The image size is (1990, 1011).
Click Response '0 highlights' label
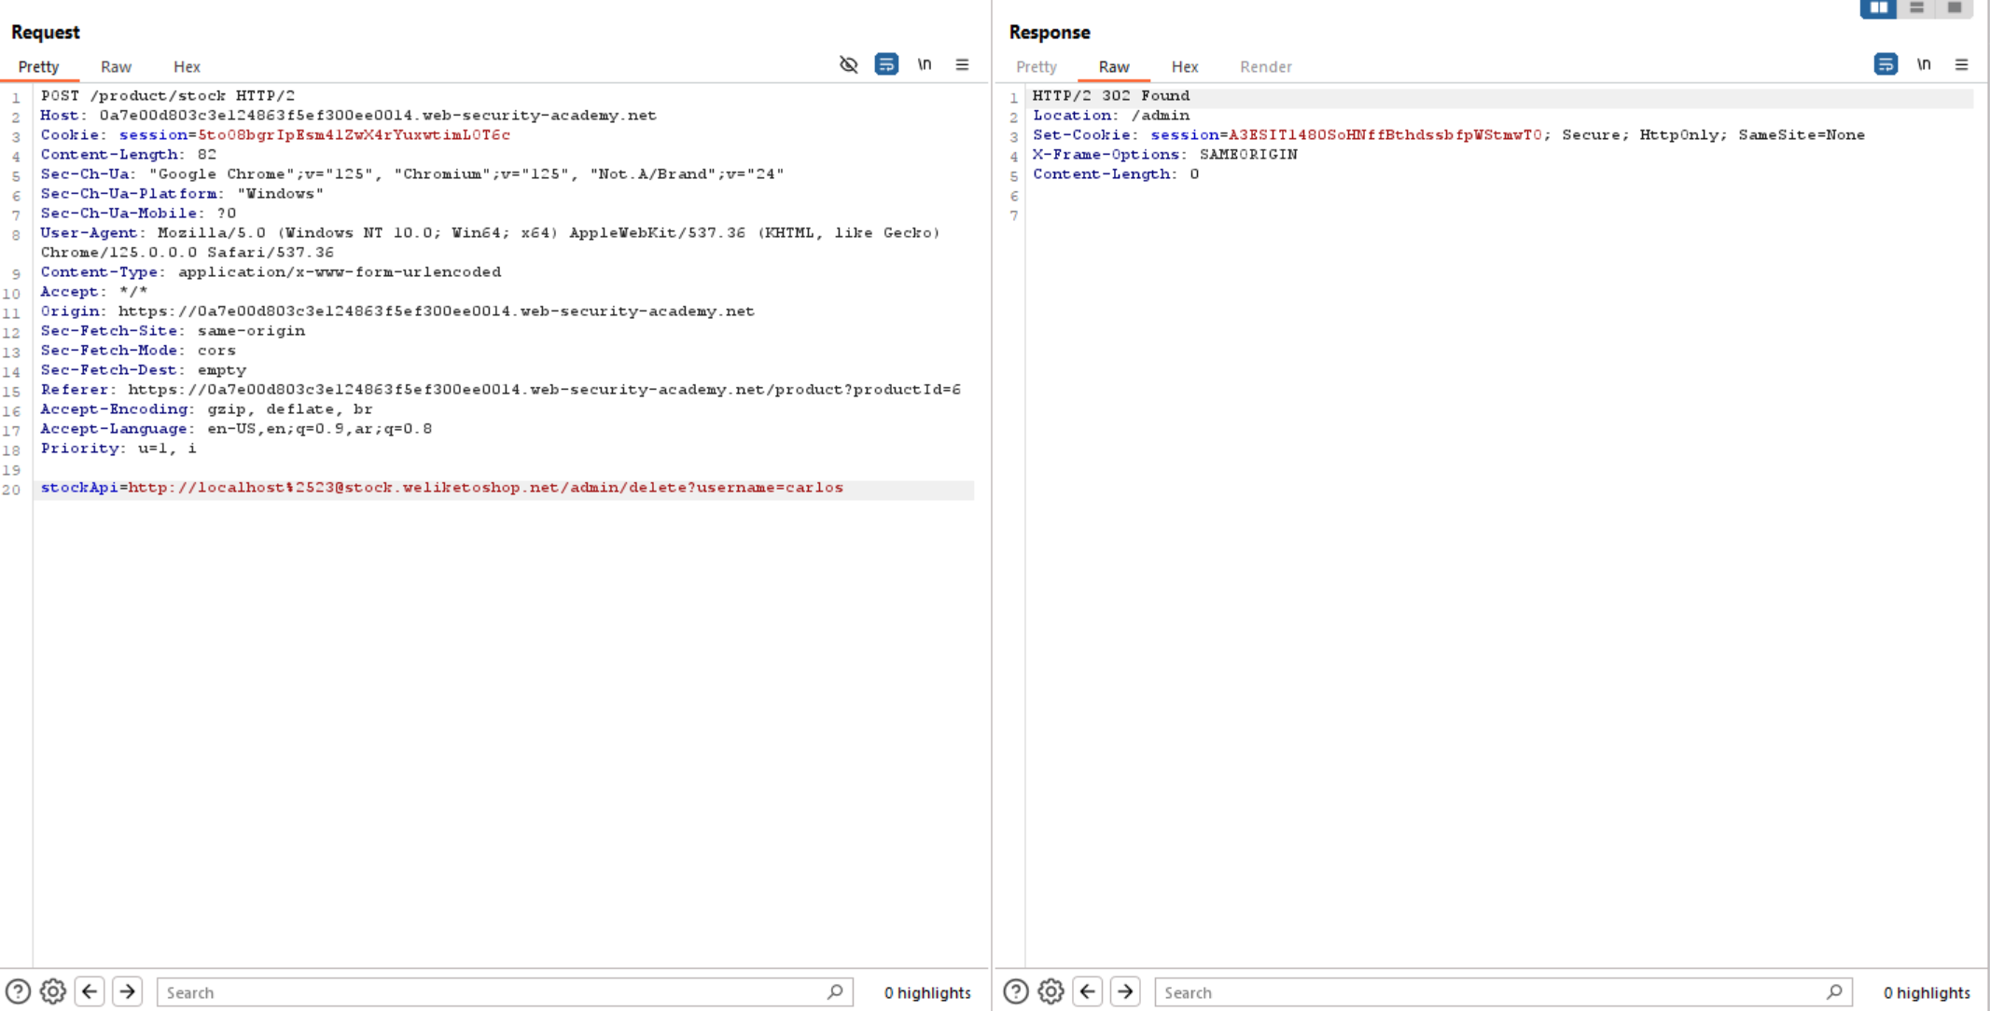tap(1927, 992)
